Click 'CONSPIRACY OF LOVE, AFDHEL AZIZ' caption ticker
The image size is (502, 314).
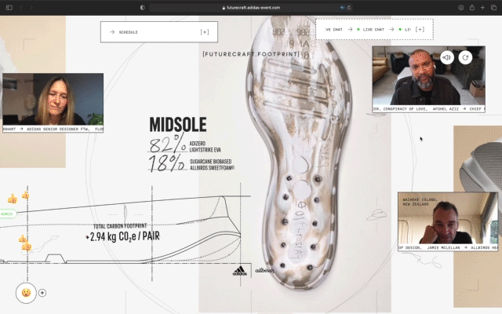[x=429, y=109]
